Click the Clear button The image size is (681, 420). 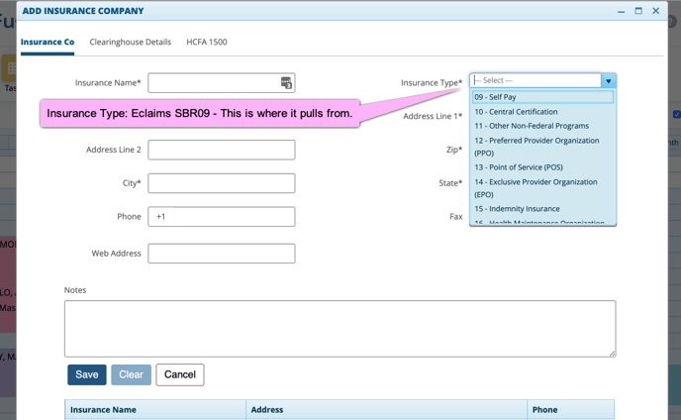132,374
